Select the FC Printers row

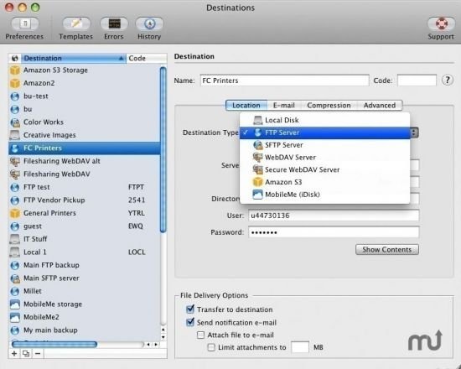point(85,148)
